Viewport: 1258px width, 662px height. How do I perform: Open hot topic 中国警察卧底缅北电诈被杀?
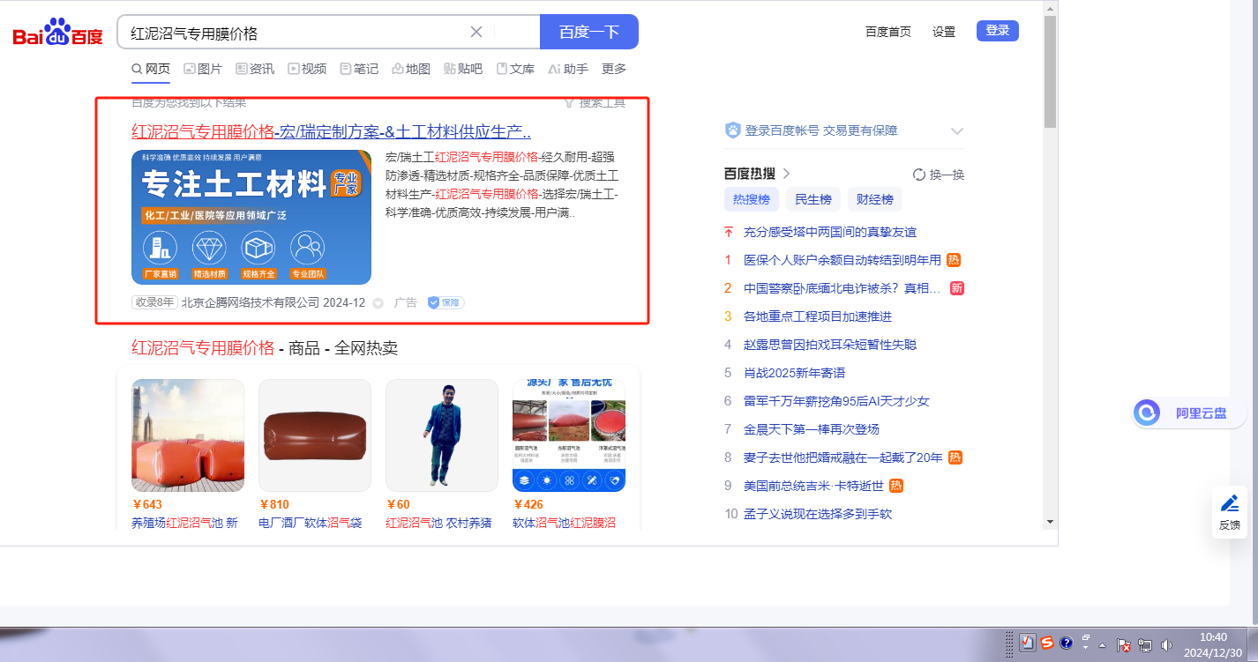[x=842, y=288]
